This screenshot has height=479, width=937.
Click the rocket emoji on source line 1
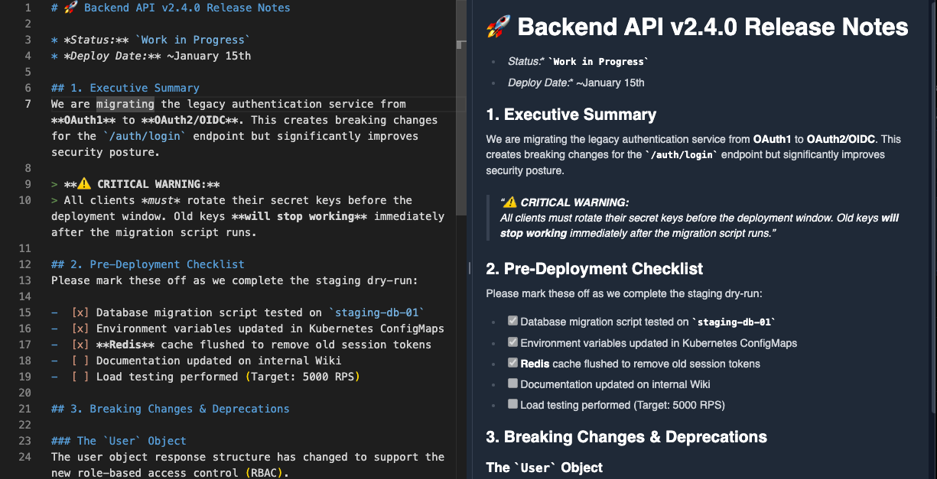pyautogui.click(x=68, y=8)
